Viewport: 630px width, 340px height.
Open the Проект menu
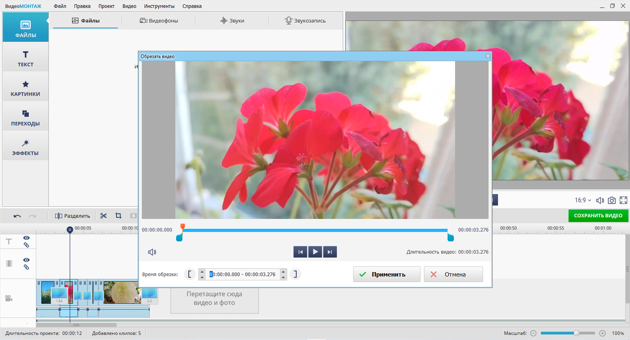coord(106,6)
